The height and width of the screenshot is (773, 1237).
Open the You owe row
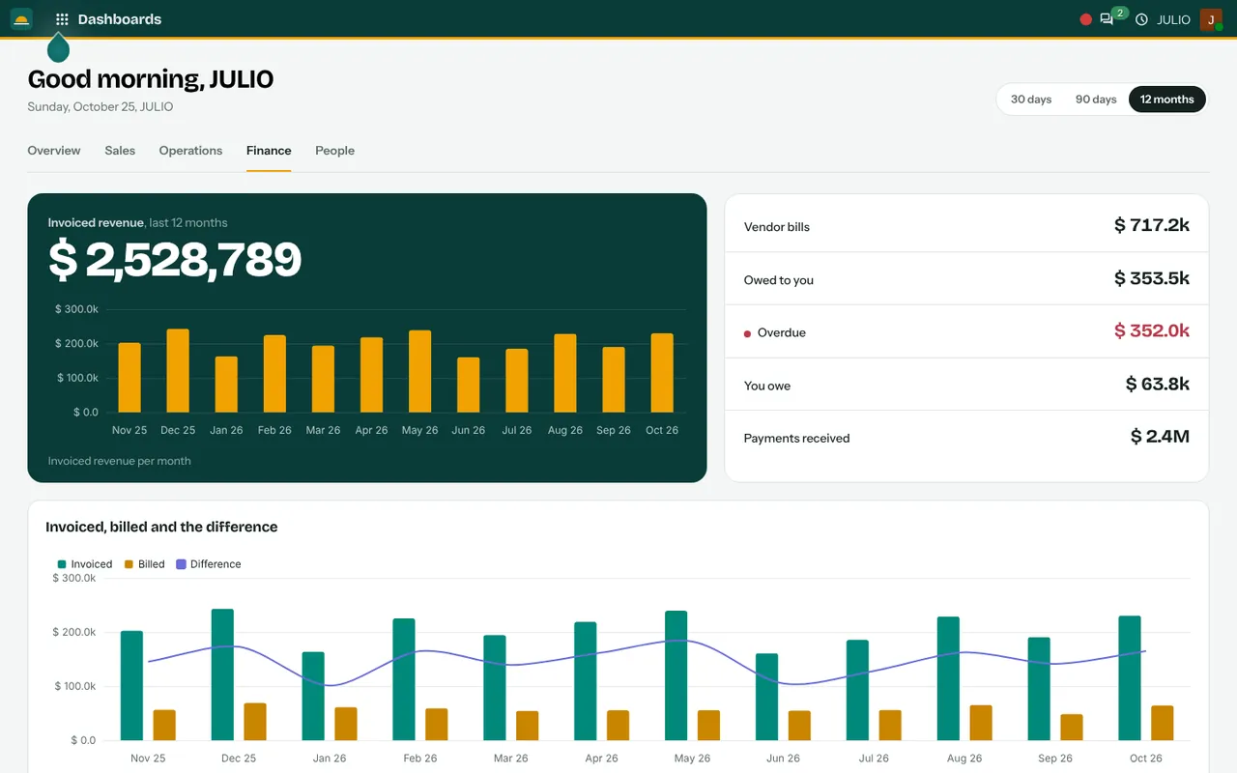(966, 385)
